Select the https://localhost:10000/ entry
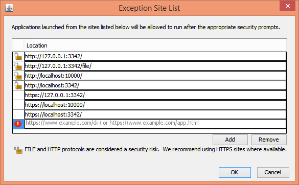This screenshot has width=299, height=185. click(x=155, y=105)
